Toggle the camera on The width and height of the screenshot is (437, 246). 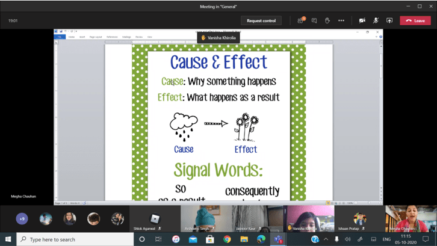(362, 20)
